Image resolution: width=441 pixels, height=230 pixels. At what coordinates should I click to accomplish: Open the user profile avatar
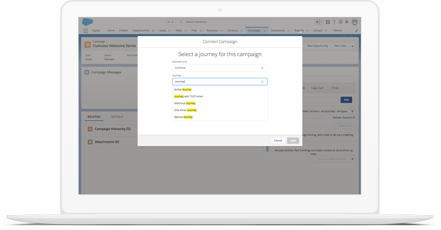coord(355,22)
